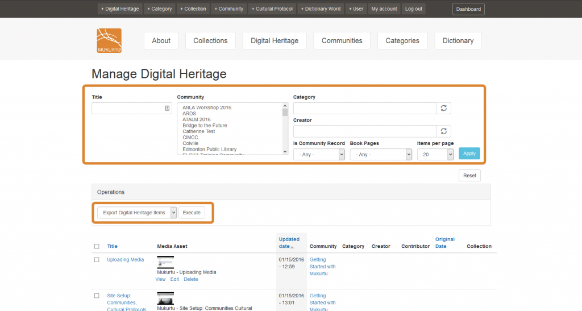Screen dimensions: 582x311
Task: Select CIMCC in the Community list
Action: point(190,138)
